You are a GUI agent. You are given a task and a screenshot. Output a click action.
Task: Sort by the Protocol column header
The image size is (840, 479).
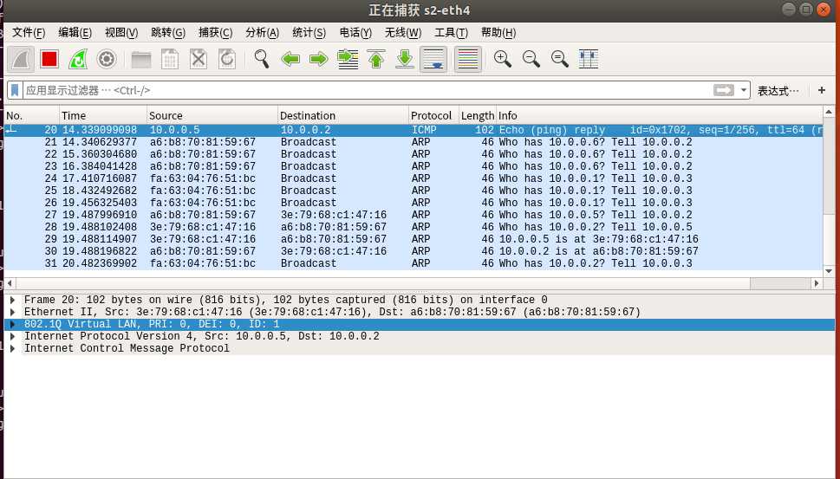(x=433, y=115)
